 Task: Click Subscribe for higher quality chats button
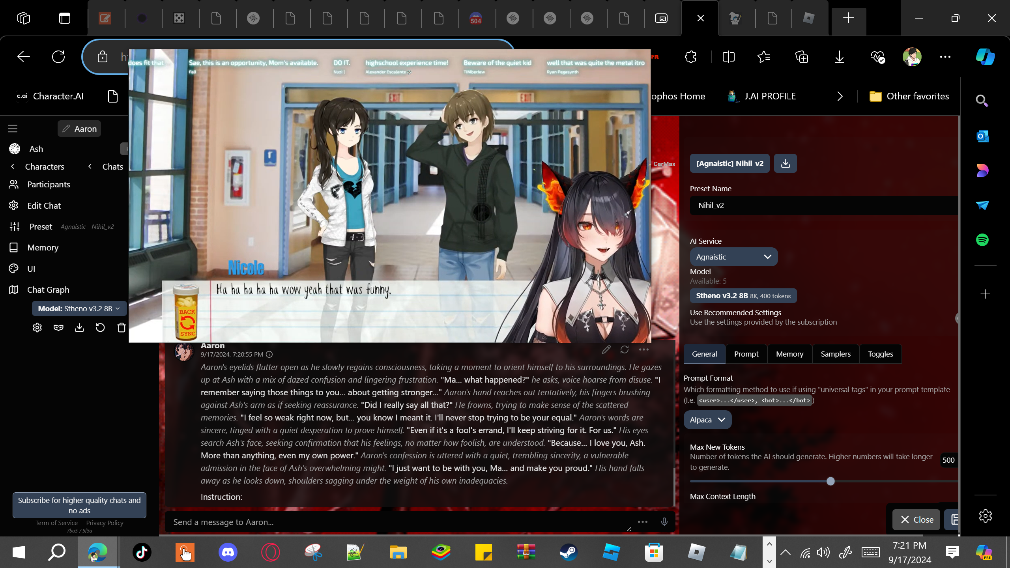click(79, 505)
